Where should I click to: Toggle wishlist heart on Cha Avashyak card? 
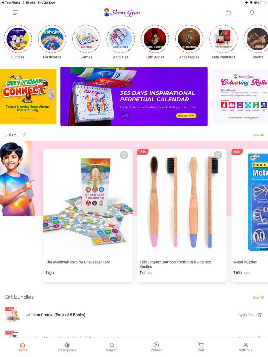pos(124,155)
